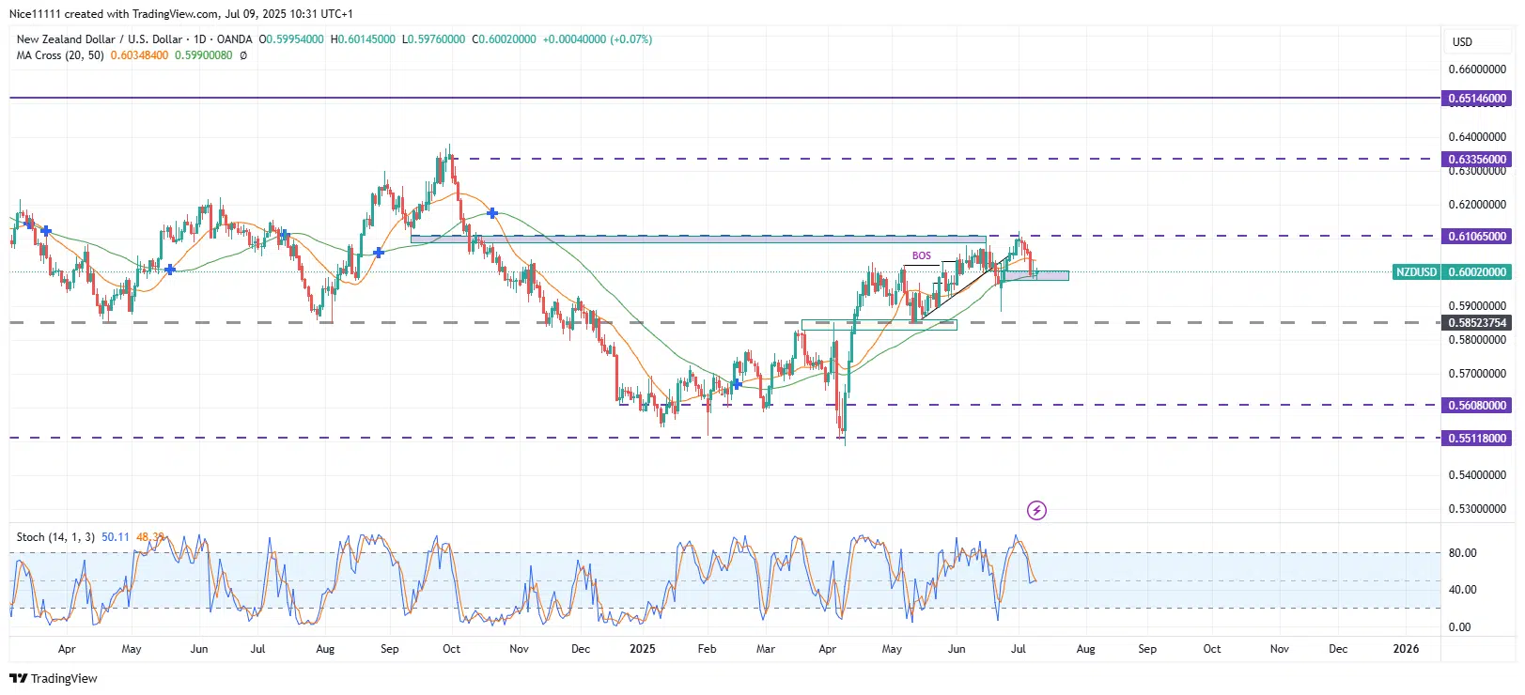The image size is (1525, 695).
Task: Select the long blue zone rectangle below 0.61065000
Action: [697, 239]
